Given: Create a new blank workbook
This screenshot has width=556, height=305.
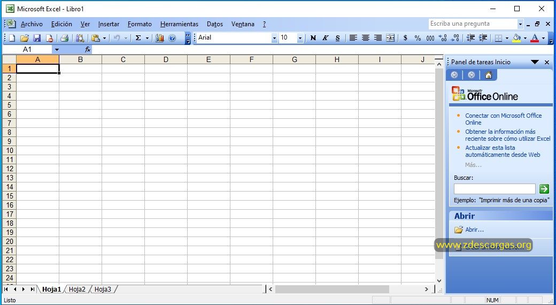Looking at the screenshot, I should (x=12, y=38).
